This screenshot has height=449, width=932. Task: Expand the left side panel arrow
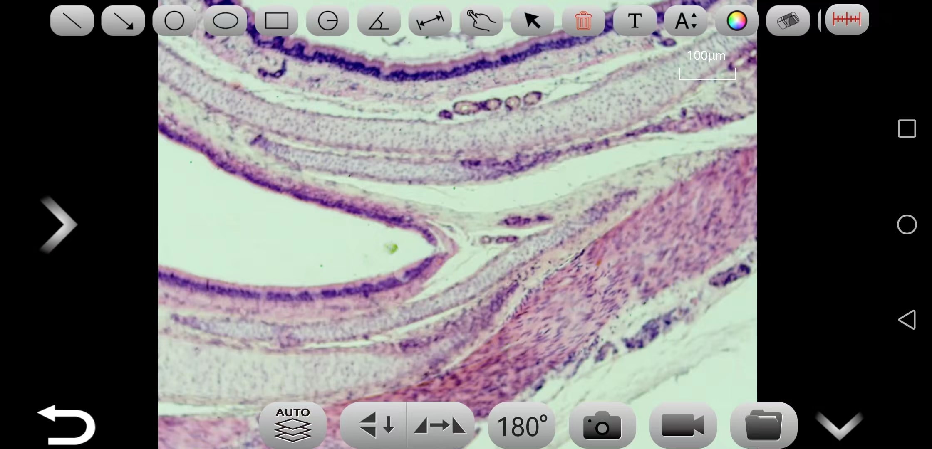pyautogui.click(x=59, y=224)
